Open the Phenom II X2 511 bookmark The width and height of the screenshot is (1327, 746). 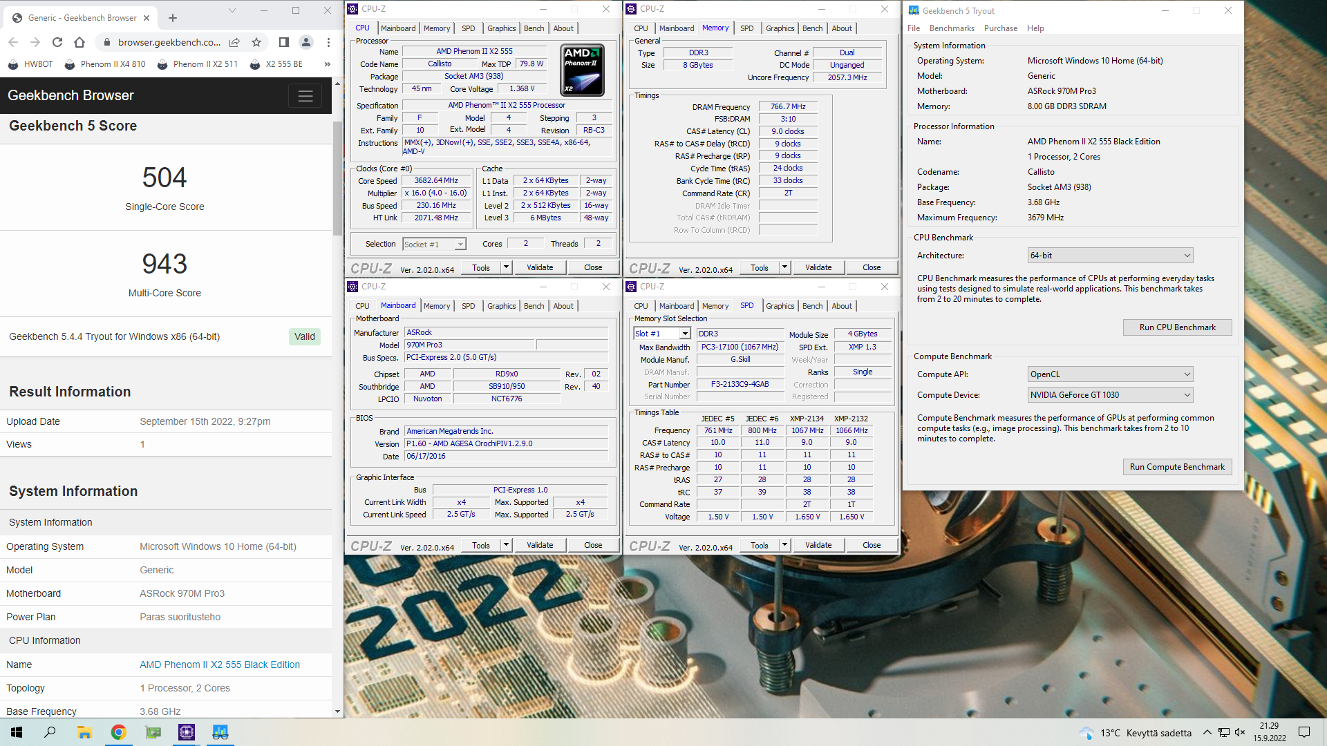click(198, 64)
